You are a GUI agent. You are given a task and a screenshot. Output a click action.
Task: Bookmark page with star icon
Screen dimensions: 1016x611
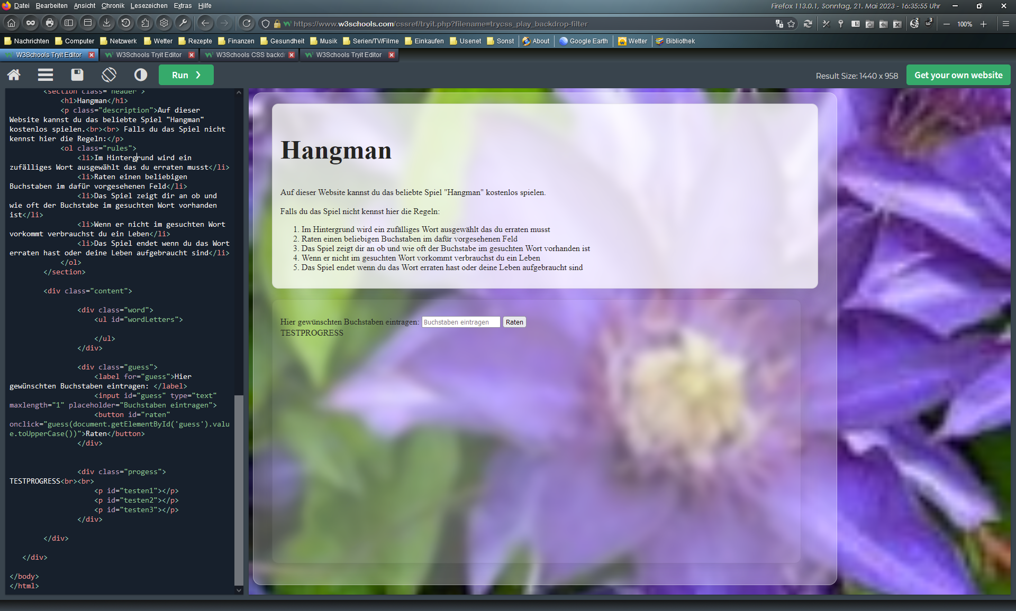point(791,24)
